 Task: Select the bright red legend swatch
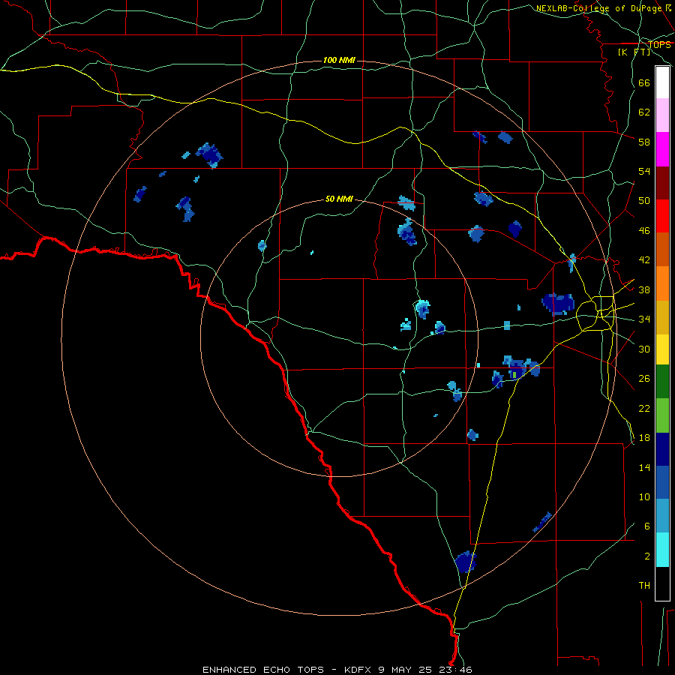pos(662,216)
